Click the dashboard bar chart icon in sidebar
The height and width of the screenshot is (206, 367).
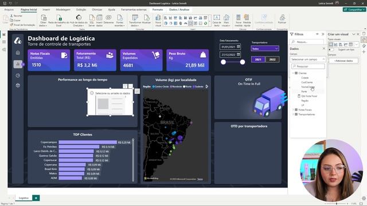[x=18, y=64]
